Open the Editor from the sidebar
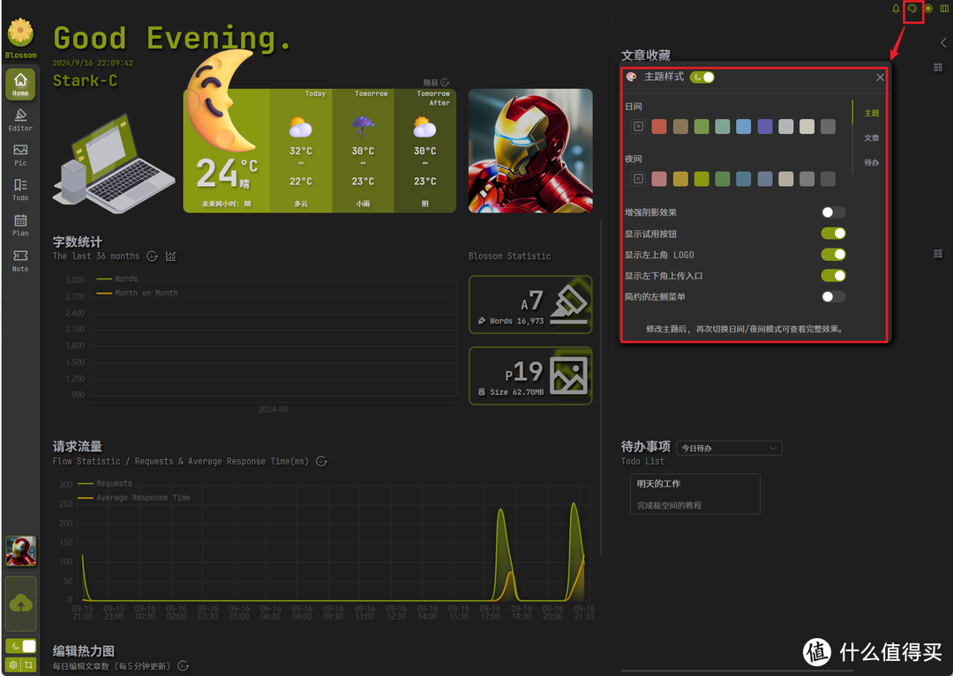Viewport: 953px width, 676px height. 20,120
